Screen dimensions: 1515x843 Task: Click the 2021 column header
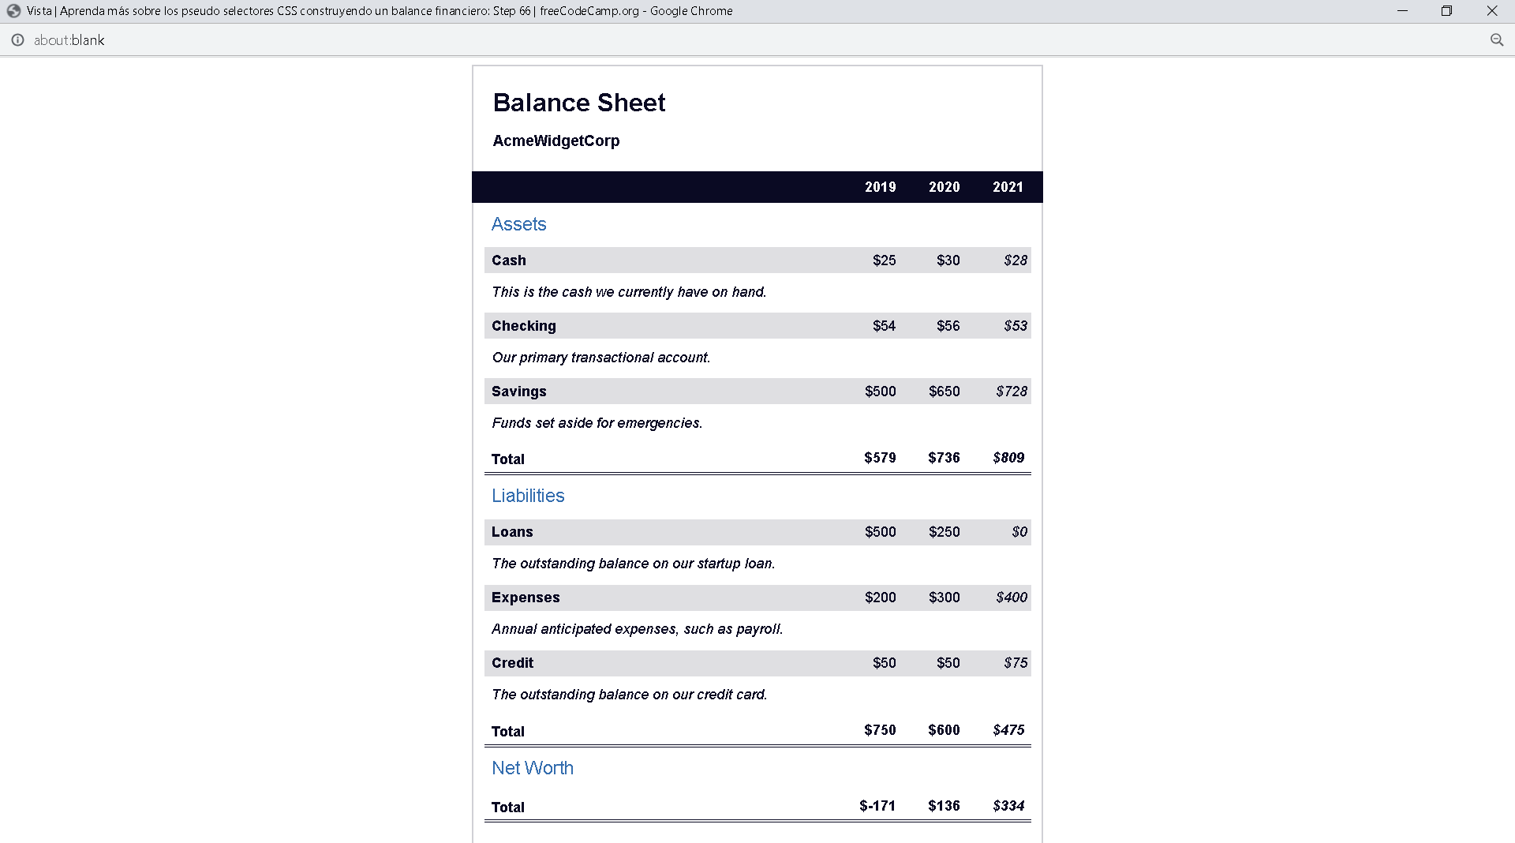point(1008,187)
